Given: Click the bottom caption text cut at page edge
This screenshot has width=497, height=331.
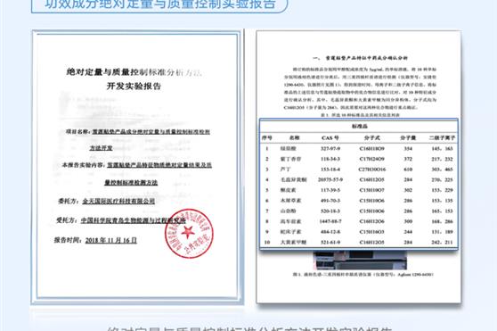Looking at the screenshot, I should pos(249,328).
